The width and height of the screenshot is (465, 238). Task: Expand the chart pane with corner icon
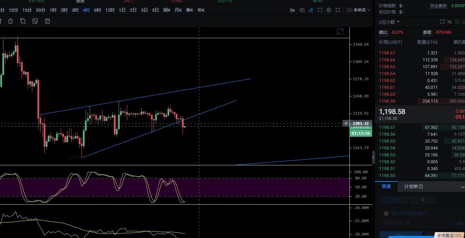pyautogui.click(x=340, y=32)
